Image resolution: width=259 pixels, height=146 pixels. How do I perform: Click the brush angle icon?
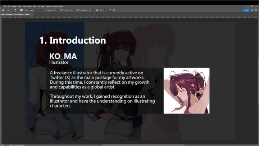[101, 10]
